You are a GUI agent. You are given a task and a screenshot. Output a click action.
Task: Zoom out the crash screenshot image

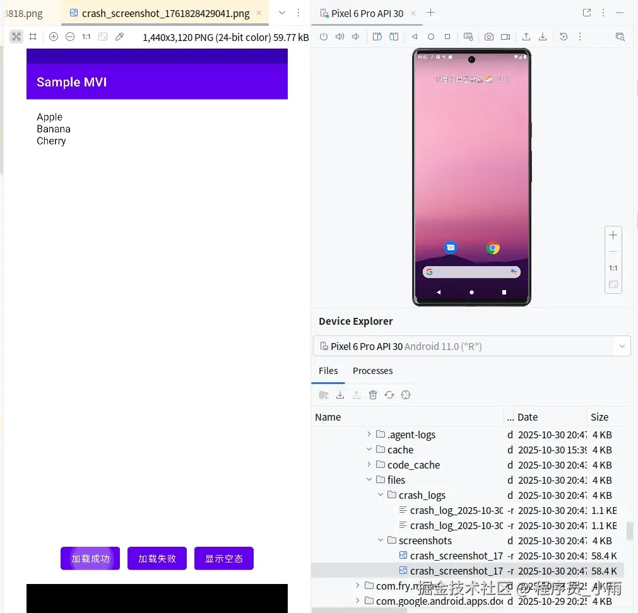point(70,37)
